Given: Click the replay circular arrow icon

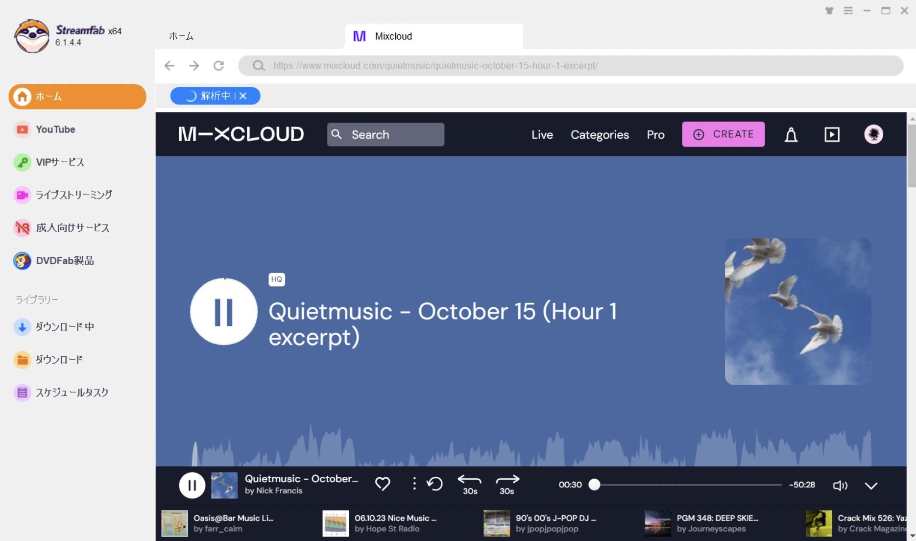Looking at the screenshot, I should (434, 484).
